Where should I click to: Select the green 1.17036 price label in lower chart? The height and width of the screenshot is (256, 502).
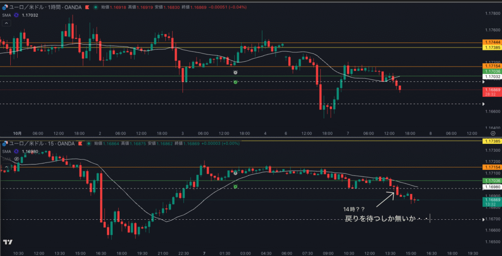pyautogui.click(x=492, y=181)
